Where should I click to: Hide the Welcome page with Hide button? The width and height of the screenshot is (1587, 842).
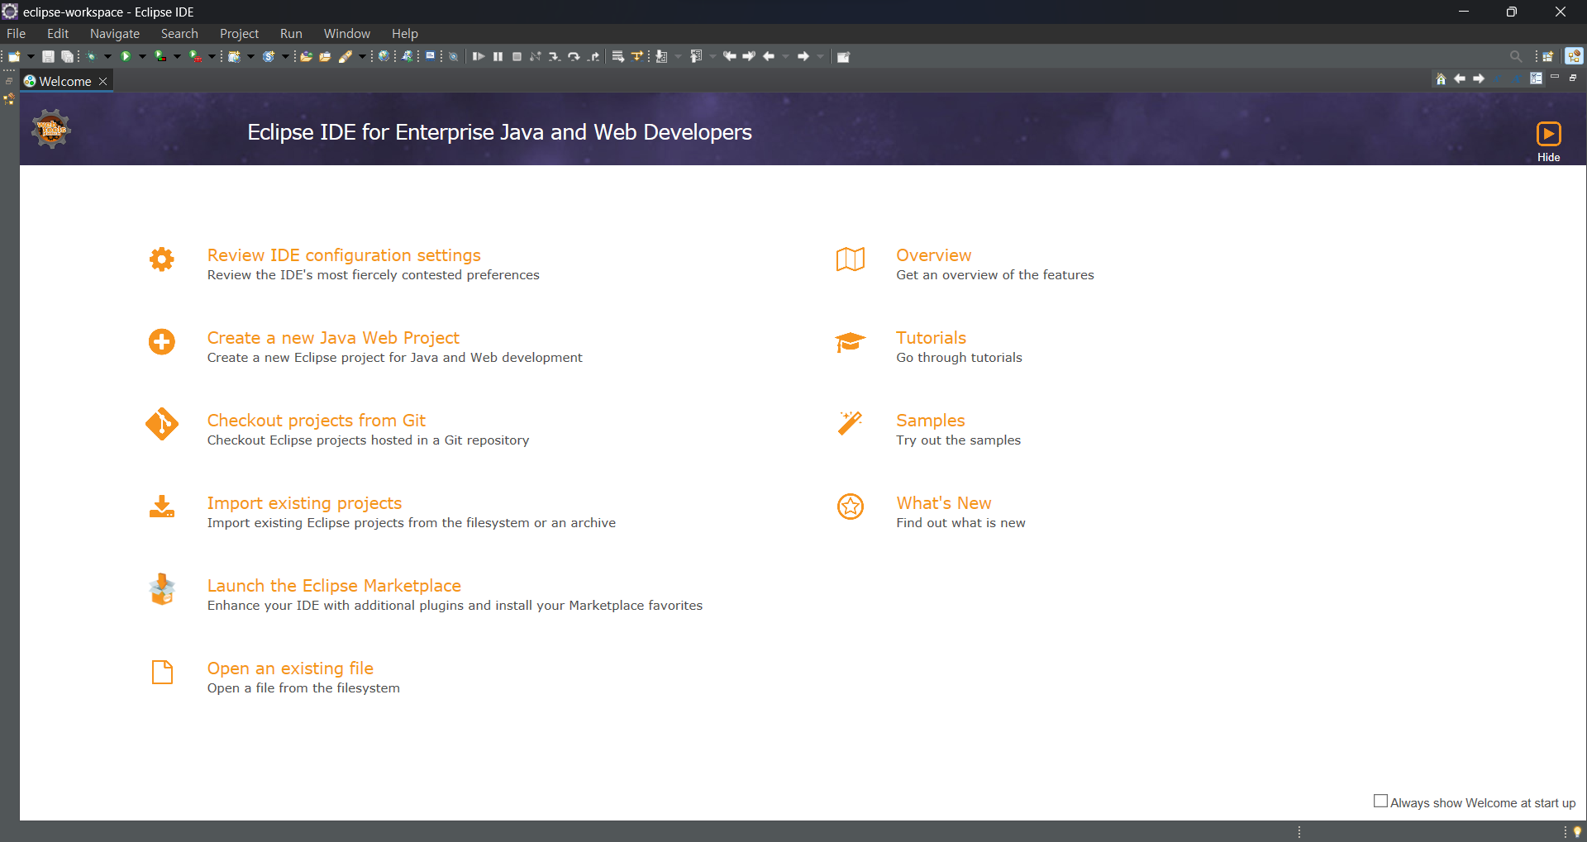(x=1548, y=141)
